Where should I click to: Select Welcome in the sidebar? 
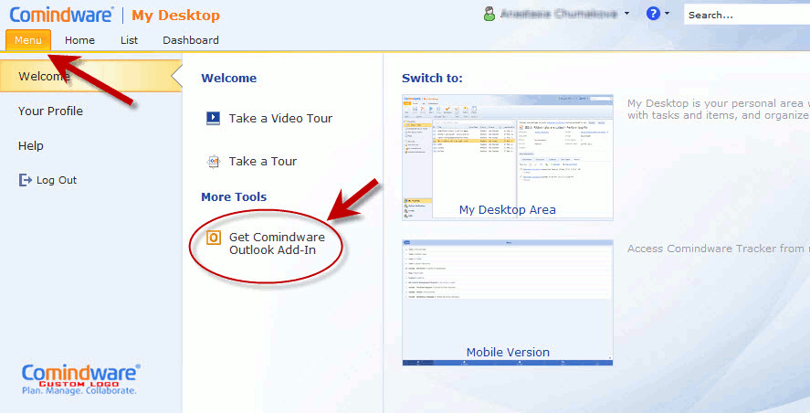pos(91,77)
